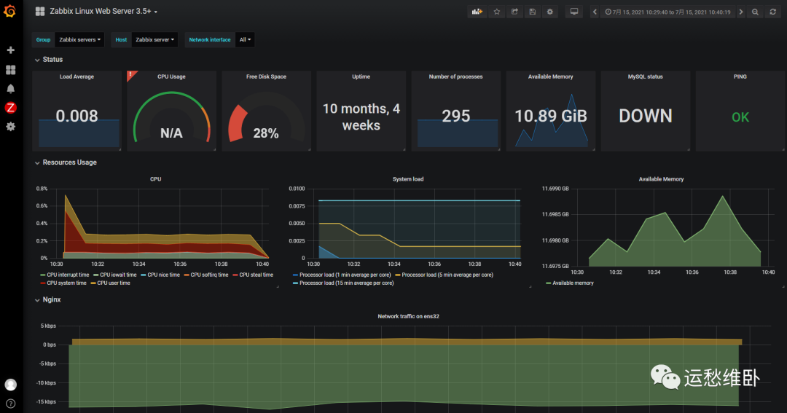Open the Zabbix plugin icon in sidebar

point(11,108)
